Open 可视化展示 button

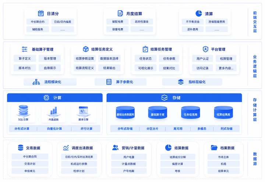[145, 68]
